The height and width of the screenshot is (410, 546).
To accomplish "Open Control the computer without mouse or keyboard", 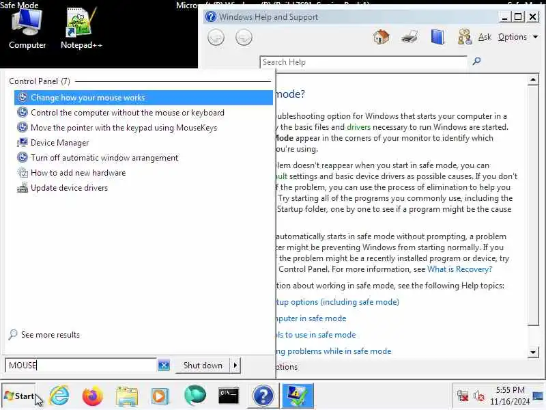I will [x=143, y=113].
